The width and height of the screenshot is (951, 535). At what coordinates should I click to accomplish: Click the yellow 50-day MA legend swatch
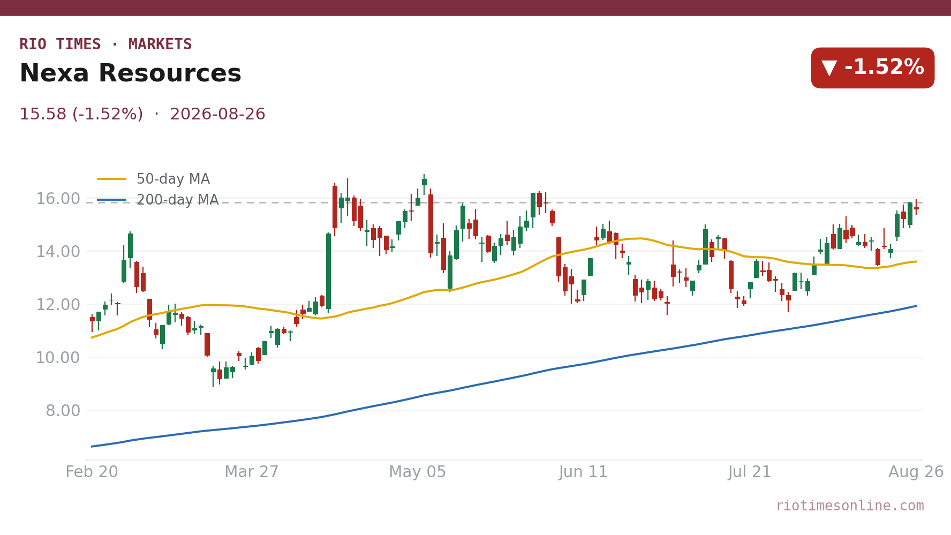click(112, 179)
